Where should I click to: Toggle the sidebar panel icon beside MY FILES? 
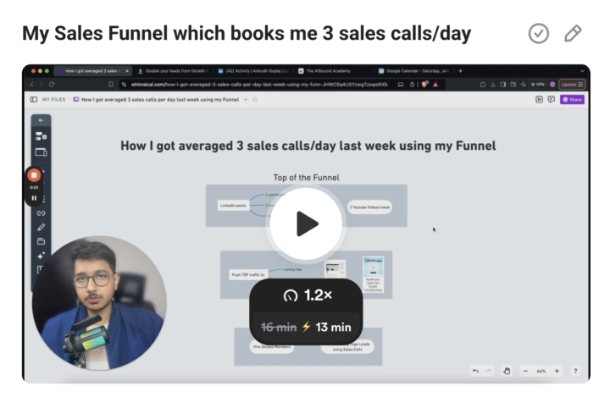coord(34,100)
